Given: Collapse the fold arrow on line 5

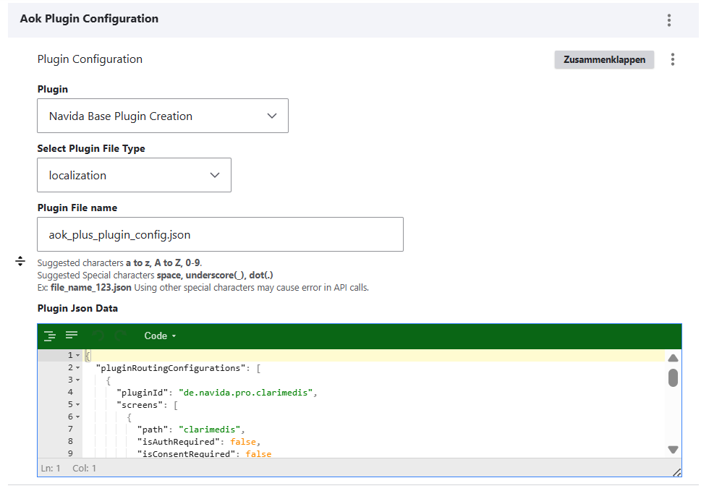Looking at the screenshot, I should pyautogui.click(x=77, y=405).
